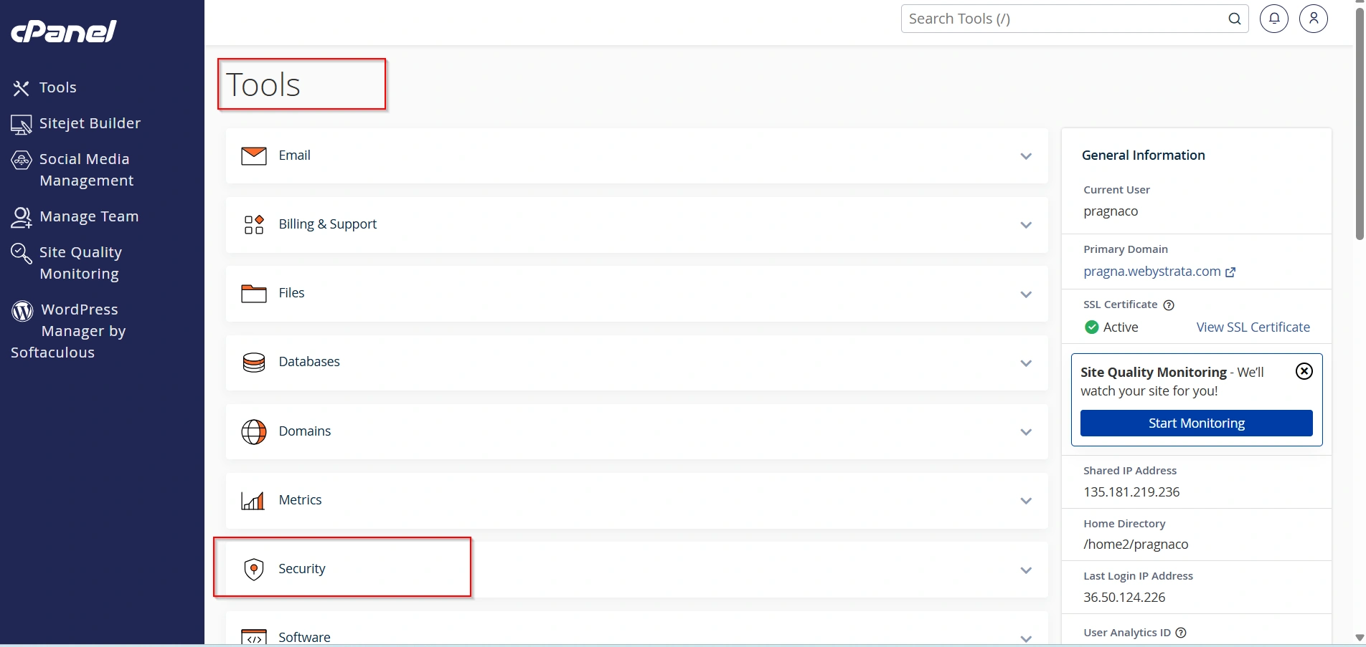Viewport: 1366px width, 647px height.
Task: Click the home directory /home2/pragnaco
Action: pos(1136,545)
